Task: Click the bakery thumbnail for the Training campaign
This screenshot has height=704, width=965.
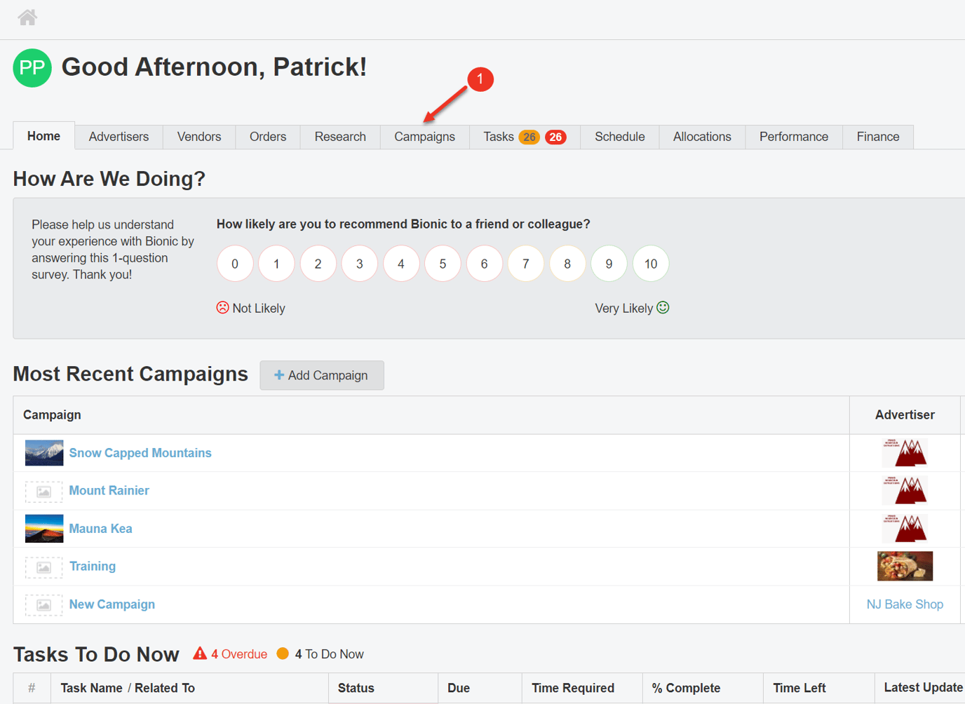Action: tap(905, 566)
